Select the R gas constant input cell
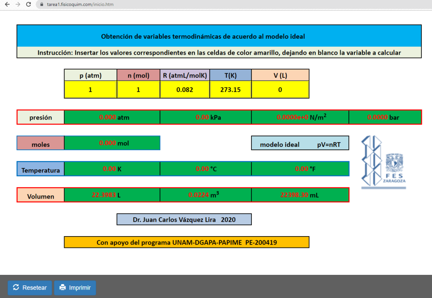 coord(185,90)
